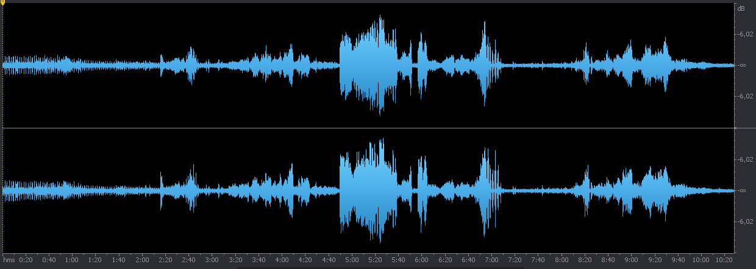
Task: Click the 5:00 mark on the time ruler
Action: tap(351, 260)
